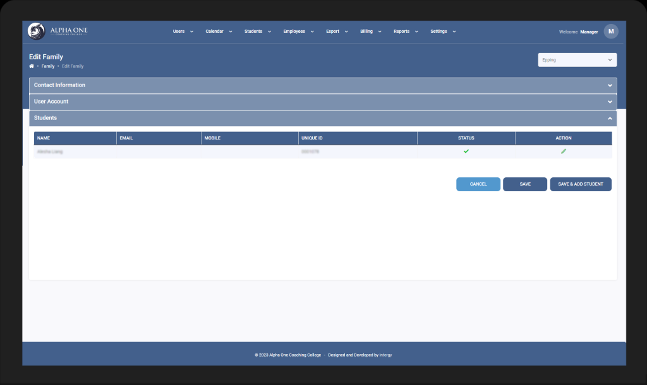This screenshot has height=385, width=647.
Task: Open the Export menu
Action: tap(337, 32)
